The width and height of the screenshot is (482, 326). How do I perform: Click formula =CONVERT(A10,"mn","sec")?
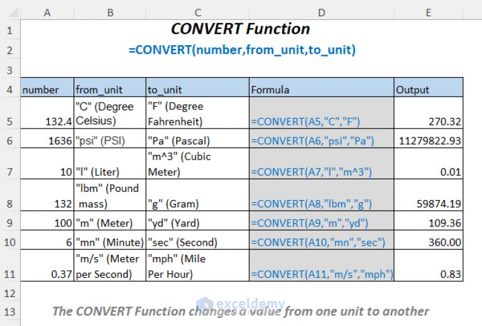pos(322,240)
